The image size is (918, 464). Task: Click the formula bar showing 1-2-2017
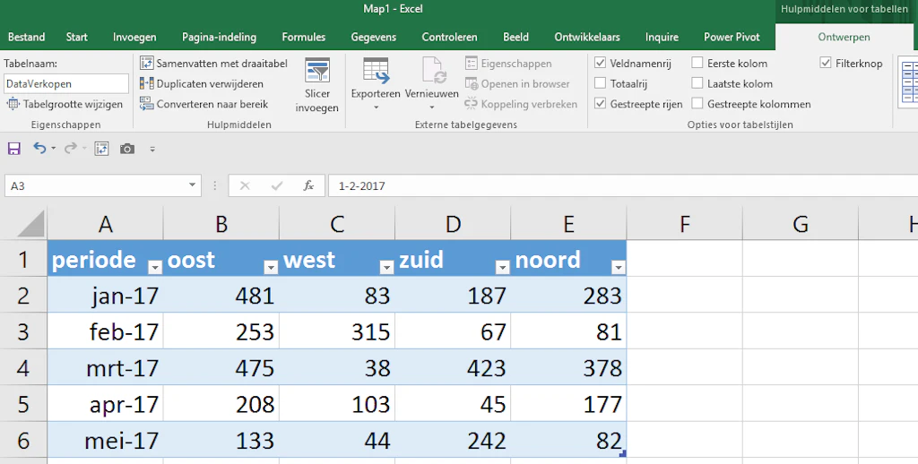[623, 186]
